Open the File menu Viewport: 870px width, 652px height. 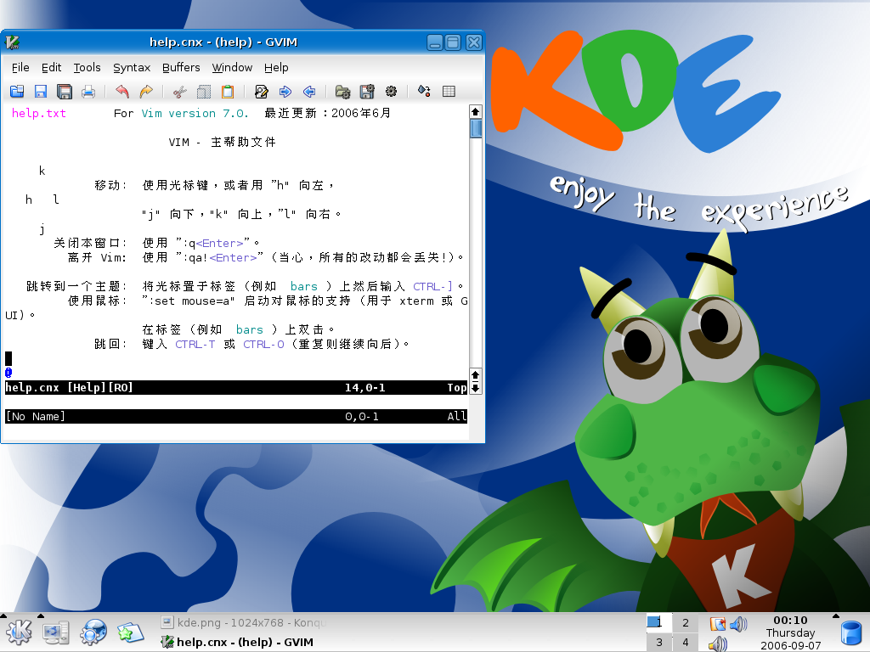(20, 68)
